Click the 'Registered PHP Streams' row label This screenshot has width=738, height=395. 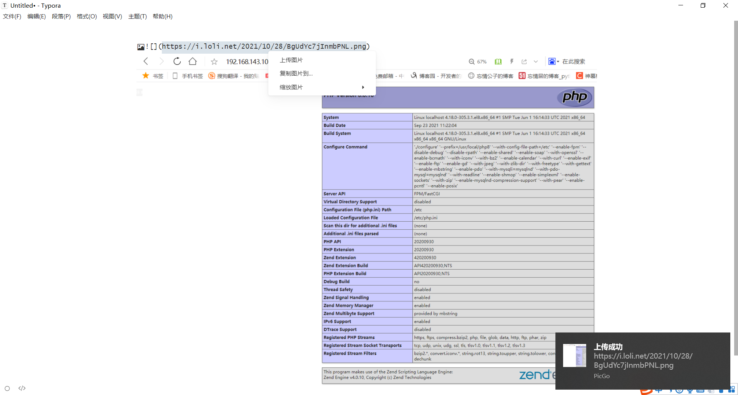tap(349, 337)
